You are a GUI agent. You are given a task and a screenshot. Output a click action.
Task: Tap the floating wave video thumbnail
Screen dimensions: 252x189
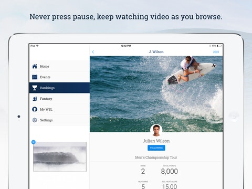point(60,157)
